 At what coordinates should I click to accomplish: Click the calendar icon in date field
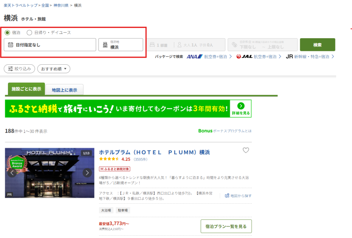click(11, 45)
